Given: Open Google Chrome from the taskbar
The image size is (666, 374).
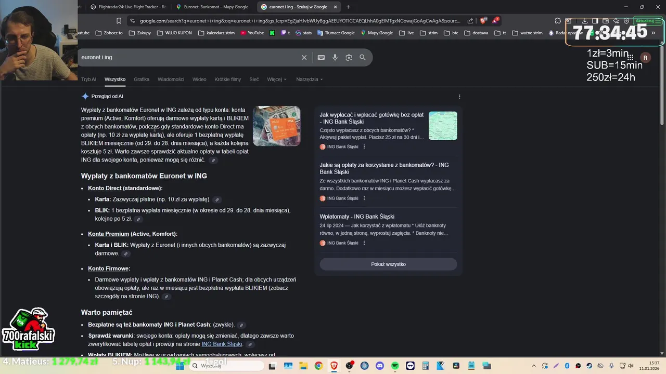Looking at the screenshot, I should pyautogui.click(x=318, y=366).
